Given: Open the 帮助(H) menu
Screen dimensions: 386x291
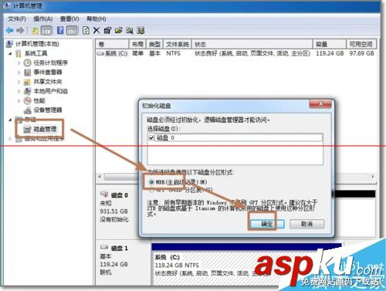Looking at the screenshot, I should point(96,19).
